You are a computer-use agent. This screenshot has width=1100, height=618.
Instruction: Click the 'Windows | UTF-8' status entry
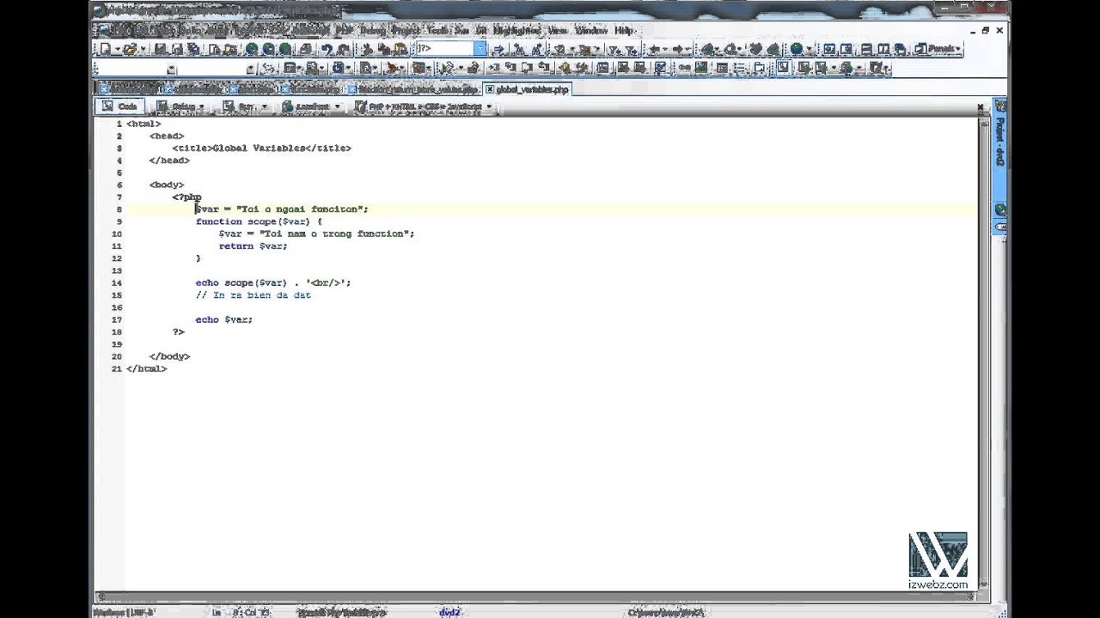pos(123,612)
